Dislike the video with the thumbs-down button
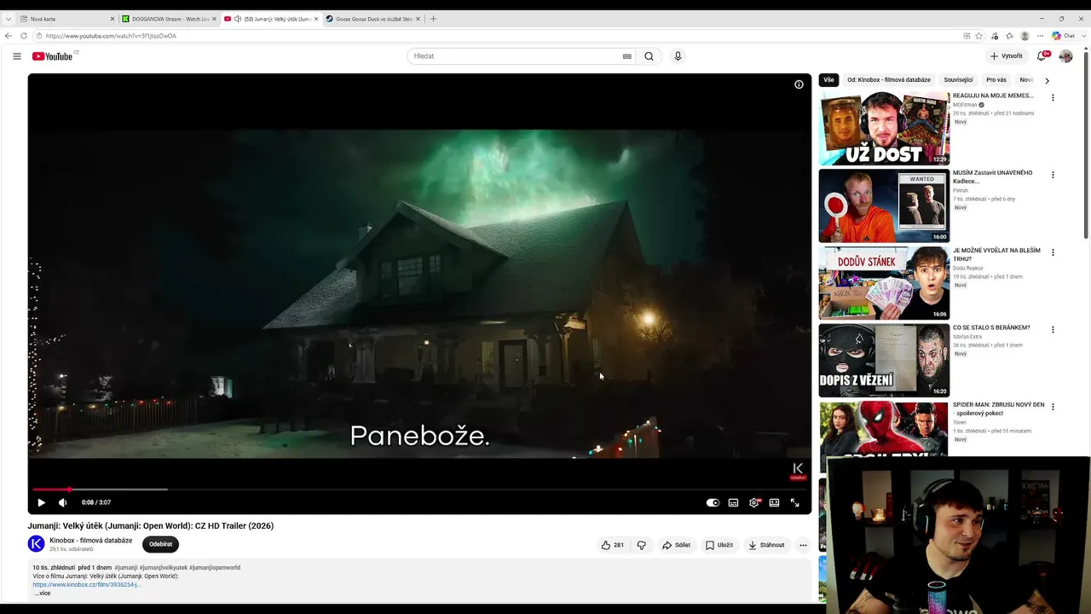Viewport: 1091px width, 614px height. point(642,545)
